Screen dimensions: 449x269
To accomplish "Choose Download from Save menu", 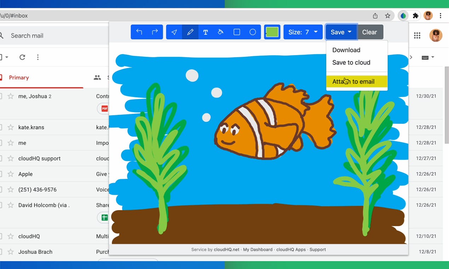I will 346,50.
